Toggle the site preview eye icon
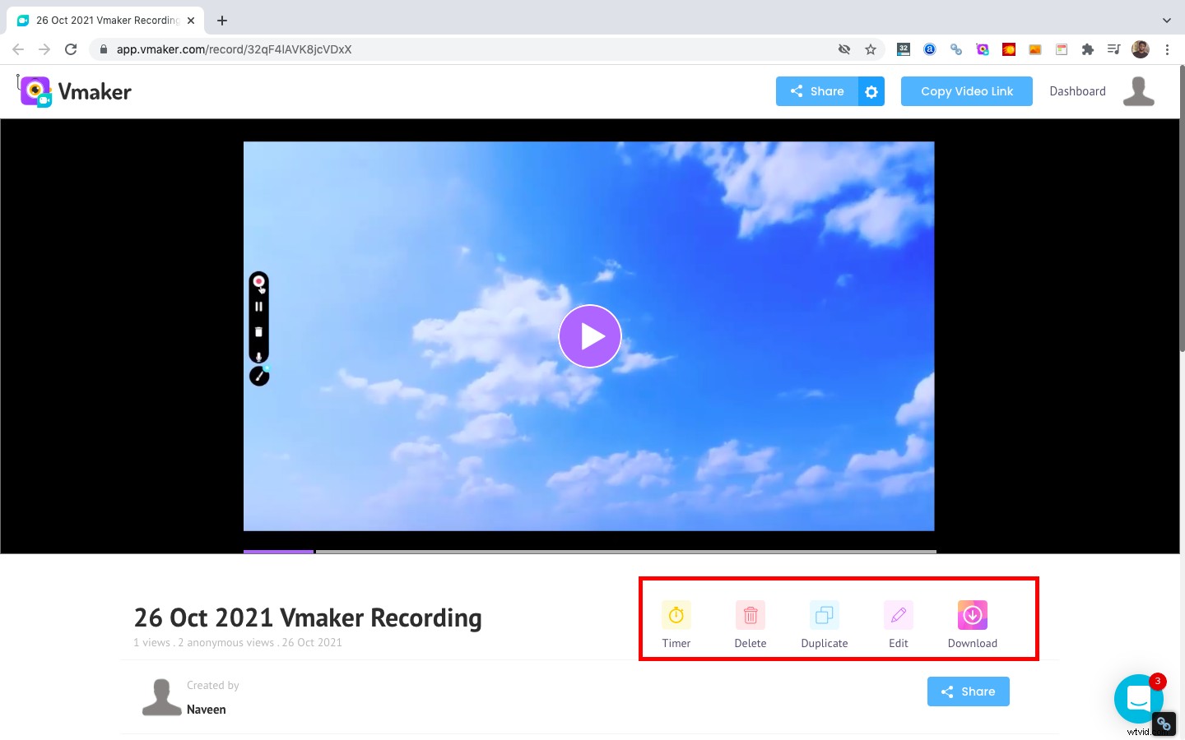This screenshot has height=740, width=1185. pos(844,49)
